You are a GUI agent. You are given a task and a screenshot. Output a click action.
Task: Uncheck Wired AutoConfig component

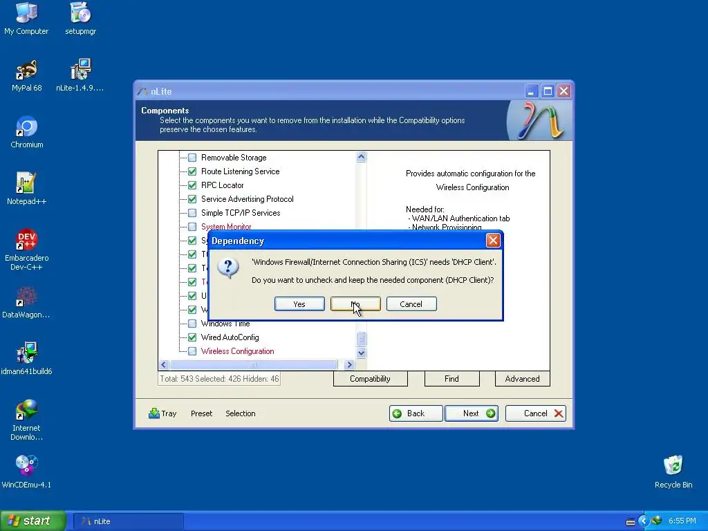click(192, 337)
